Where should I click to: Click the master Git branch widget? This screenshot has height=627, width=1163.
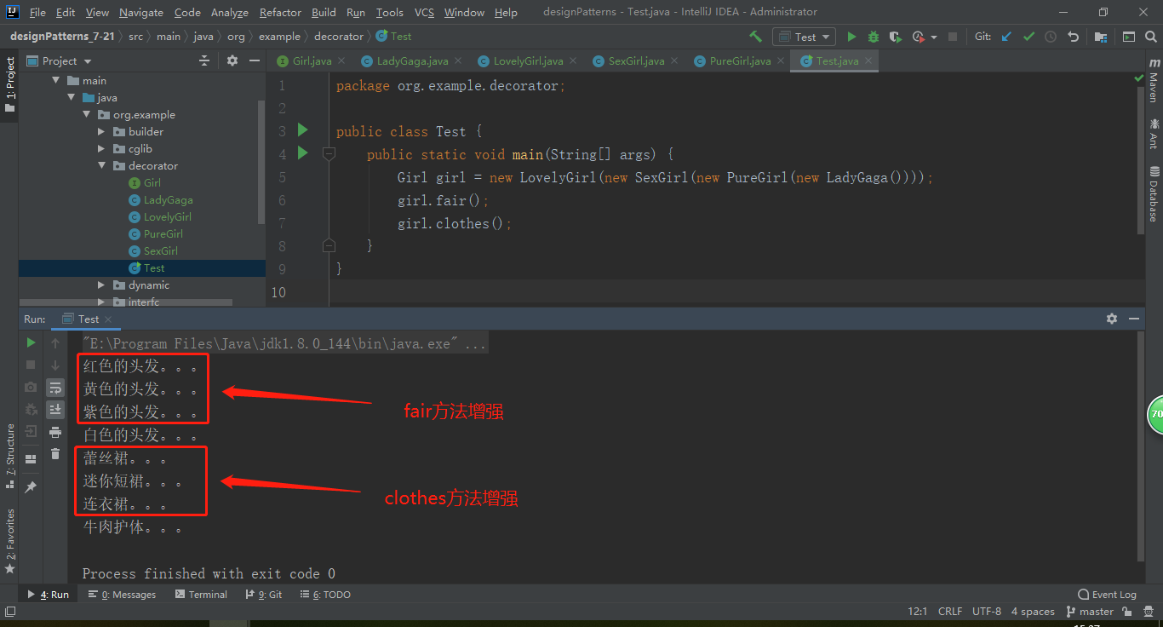coord(1089,612)
